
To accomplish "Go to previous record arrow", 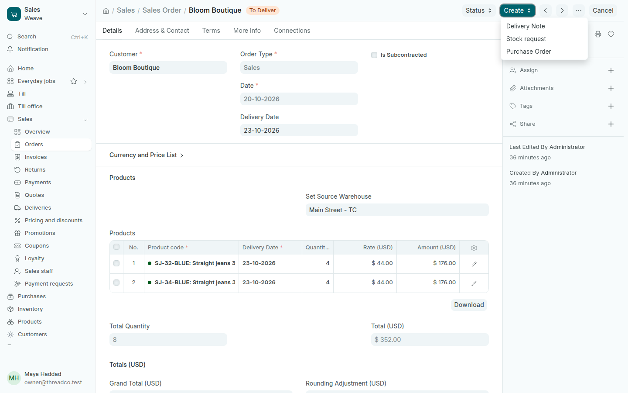I will click(545, 10).
